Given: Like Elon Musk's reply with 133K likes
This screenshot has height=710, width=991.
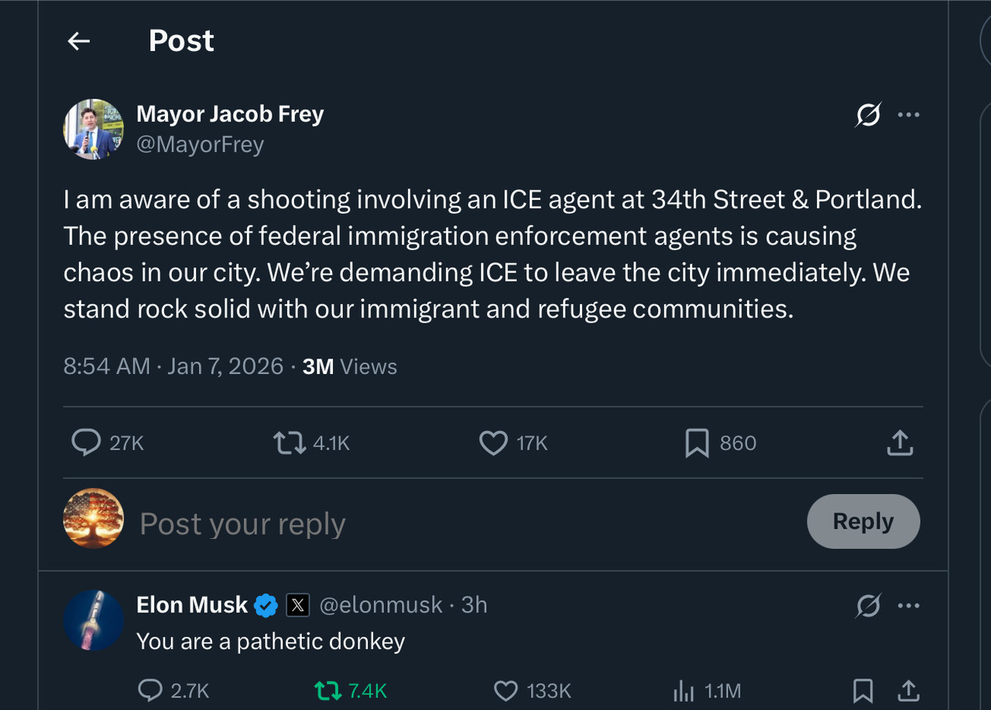Looking at the screenshot, I should (x=506, y=691).
